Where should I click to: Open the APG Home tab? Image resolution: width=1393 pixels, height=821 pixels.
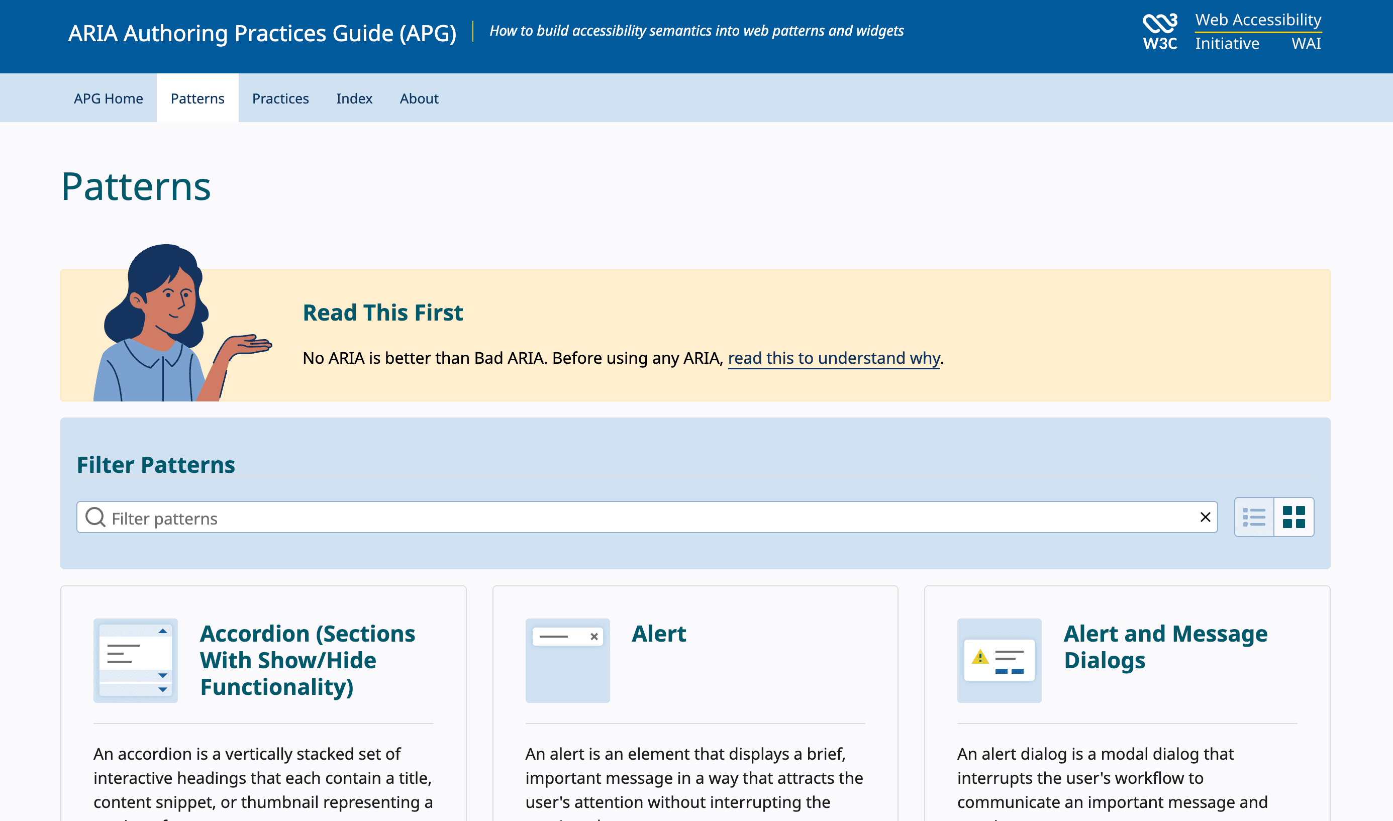(109, 98)
